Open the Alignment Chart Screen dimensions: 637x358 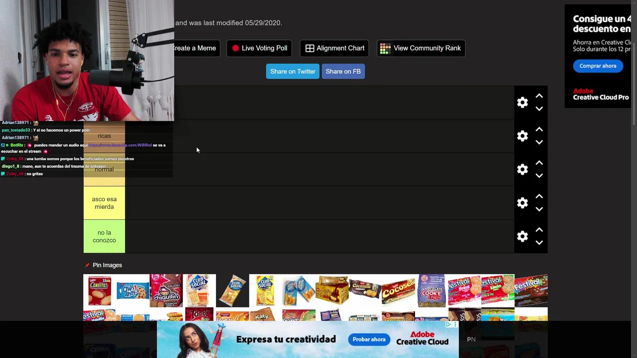334,48
